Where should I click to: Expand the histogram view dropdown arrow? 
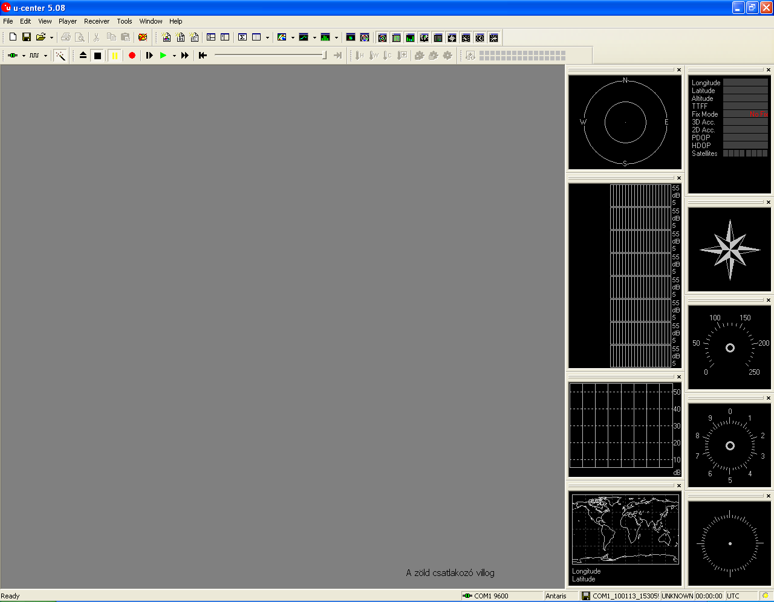336,37
